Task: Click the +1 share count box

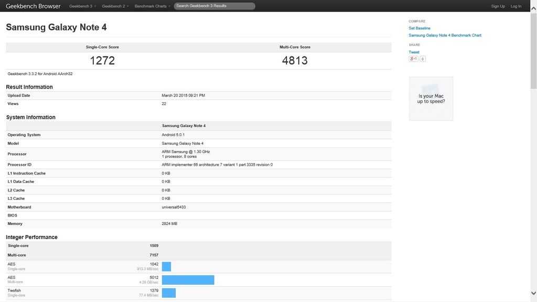Action: point(423,59)
